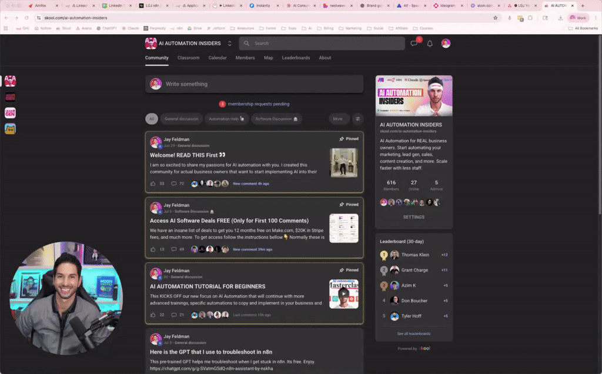Screen dimensions: 602x374
Task: Click the Write something post box
Action: [x=254, y=84]
